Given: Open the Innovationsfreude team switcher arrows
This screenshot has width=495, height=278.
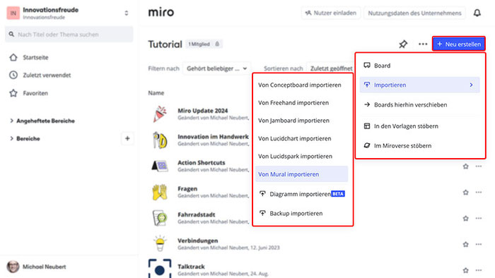Looking at the screenshot, I should pos(127,13).
